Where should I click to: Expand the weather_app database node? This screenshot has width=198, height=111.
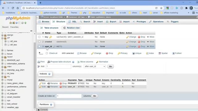(2, 107)
